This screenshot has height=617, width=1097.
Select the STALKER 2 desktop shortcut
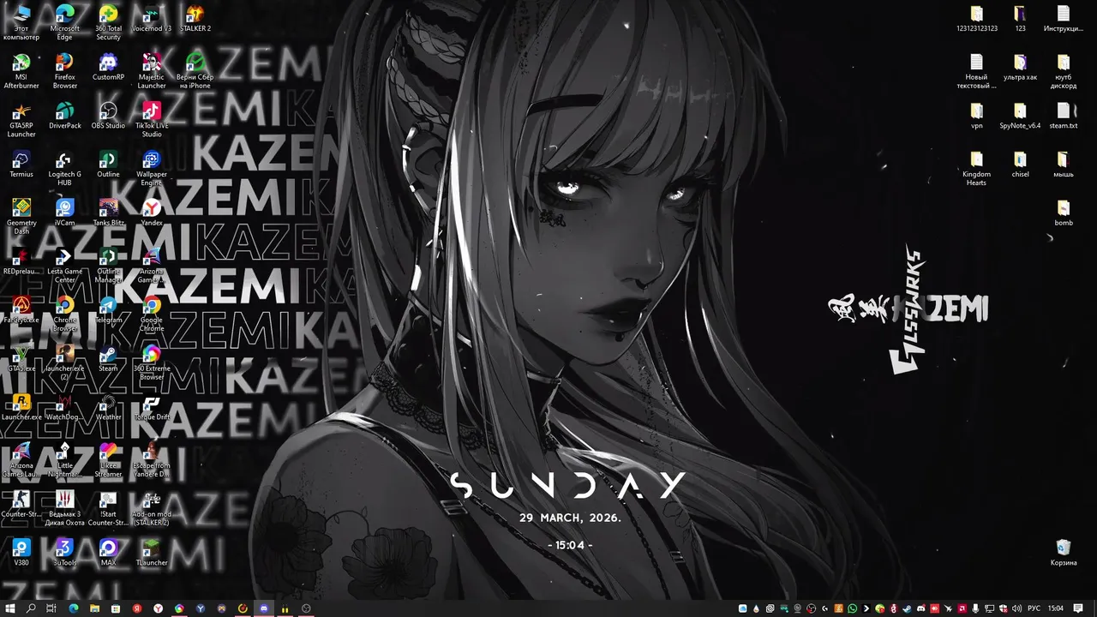[x=195, y=18]
